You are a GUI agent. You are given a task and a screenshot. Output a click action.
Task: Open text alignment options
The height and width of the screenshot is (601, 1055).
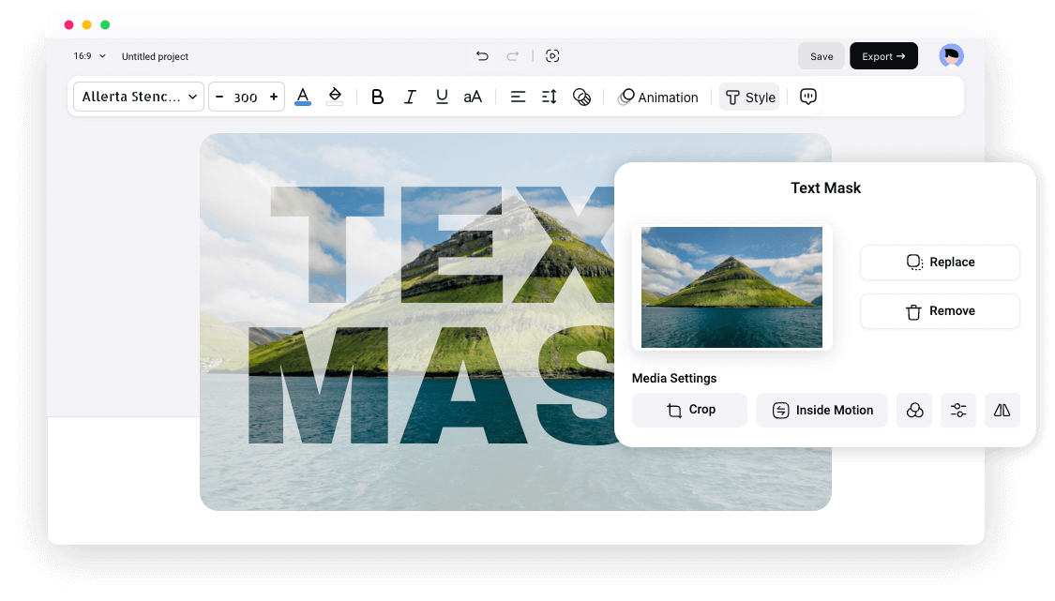tap(518, 97)
